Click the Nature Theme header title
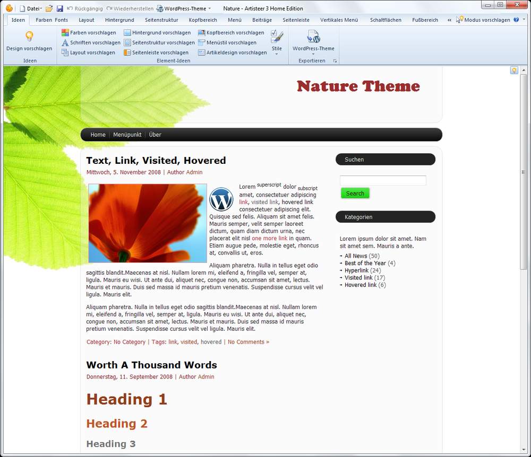The width and height of the screenshot is (531, 457). tap(358, 86)
